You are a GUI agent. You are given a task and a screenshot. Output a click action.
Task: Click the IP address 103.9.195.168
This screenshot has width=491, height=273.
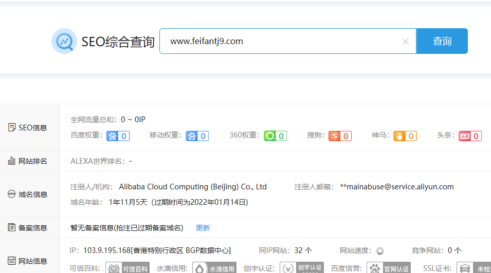107,250
